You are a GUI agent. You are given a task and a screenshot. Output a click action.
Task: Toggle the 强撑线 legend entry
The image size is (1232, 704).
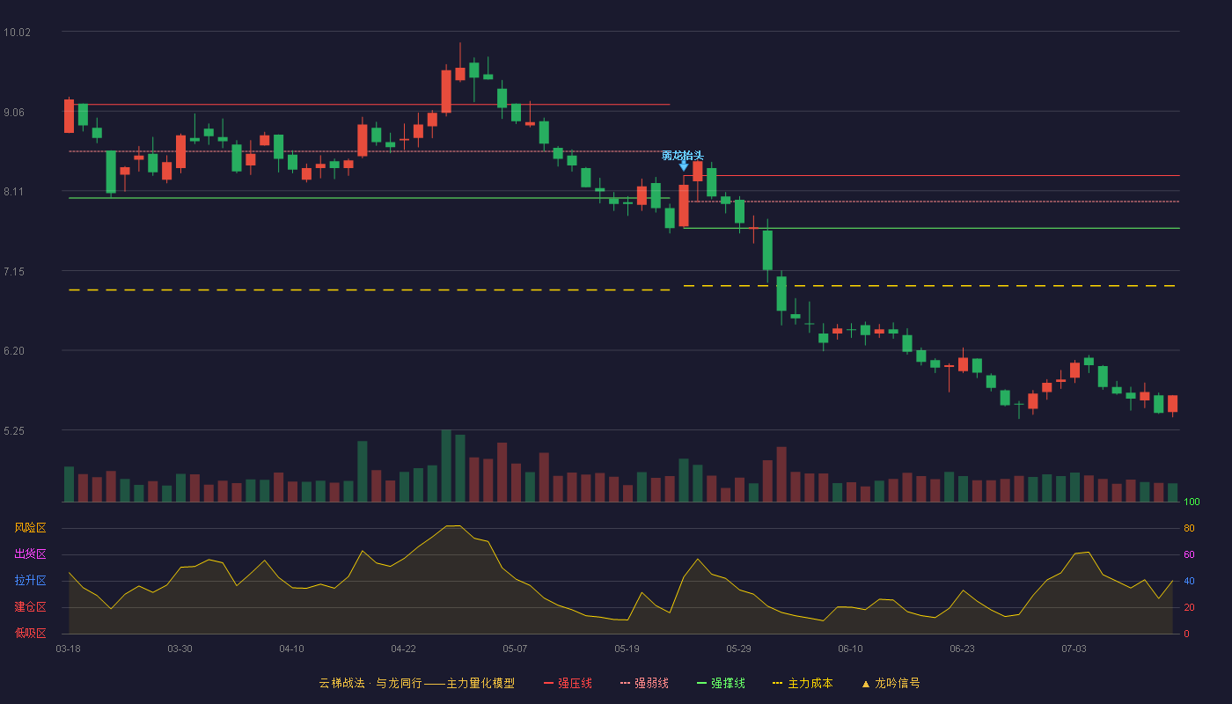pyautogui.click(x=721, y=683)
